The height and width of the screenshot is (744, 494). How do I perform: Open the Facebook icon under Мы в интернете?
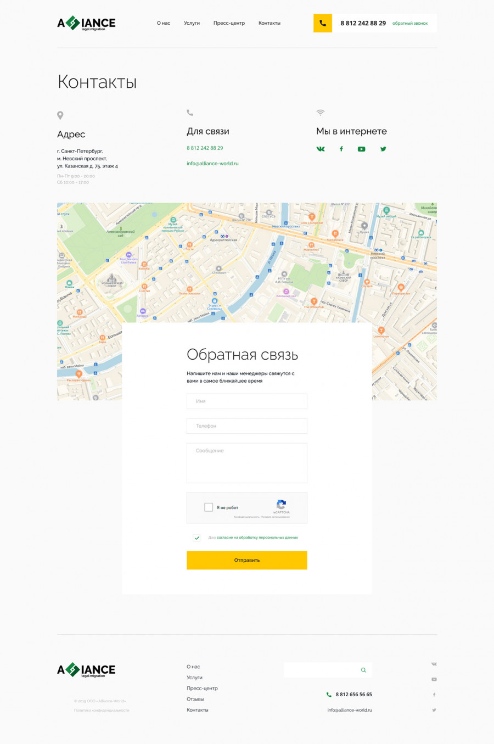[341, 149]
